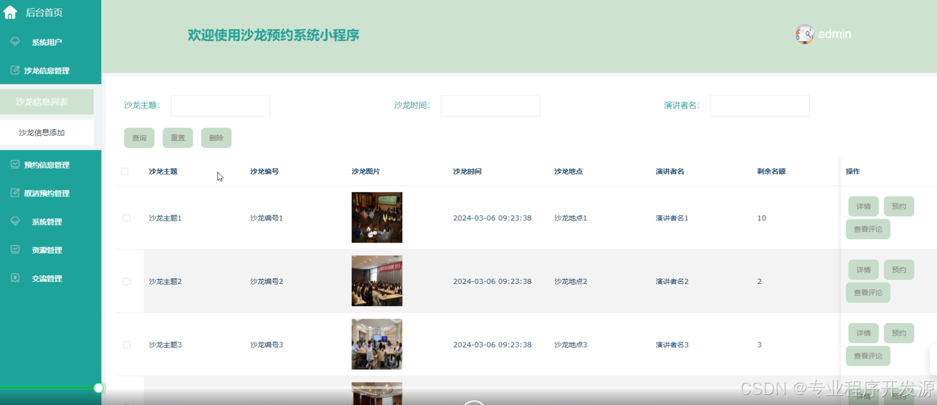The image size is (937, 405).
Task: Click the 演讲者名3 cell
Action: 672,344
